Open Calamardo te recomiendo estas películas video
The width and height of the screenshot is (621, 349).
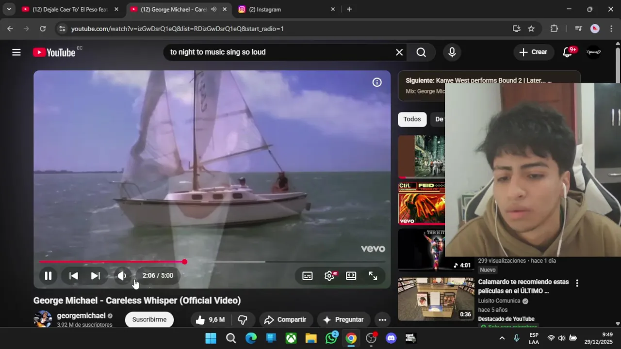click(x=523, y=286)
